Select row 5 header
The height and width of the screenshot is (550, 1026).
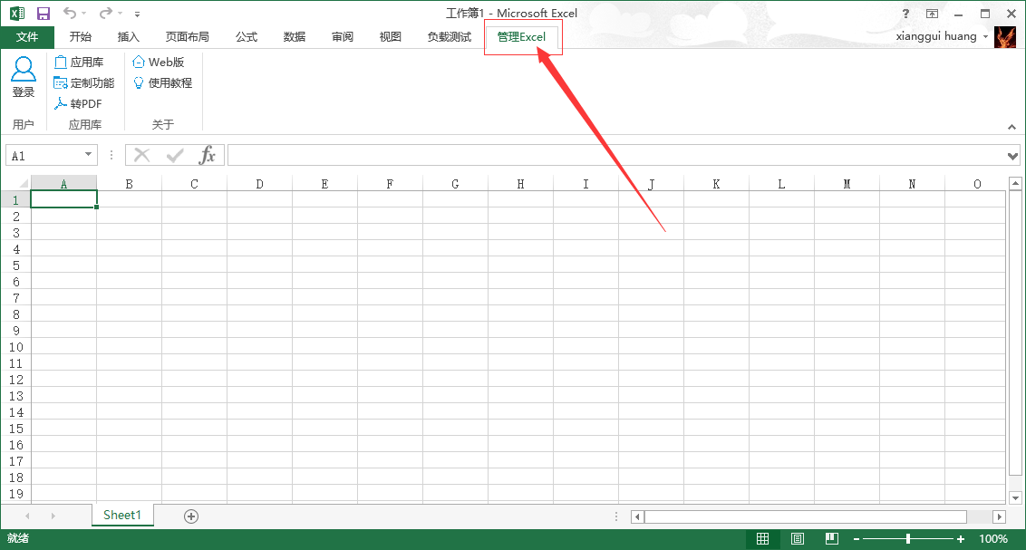click(15, 265)
